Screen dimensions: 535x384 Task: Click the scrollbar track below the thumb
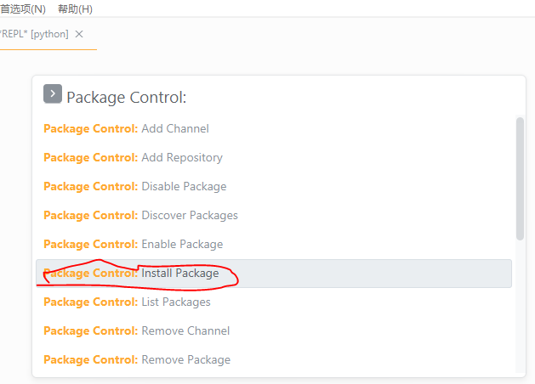click(520, 306)
